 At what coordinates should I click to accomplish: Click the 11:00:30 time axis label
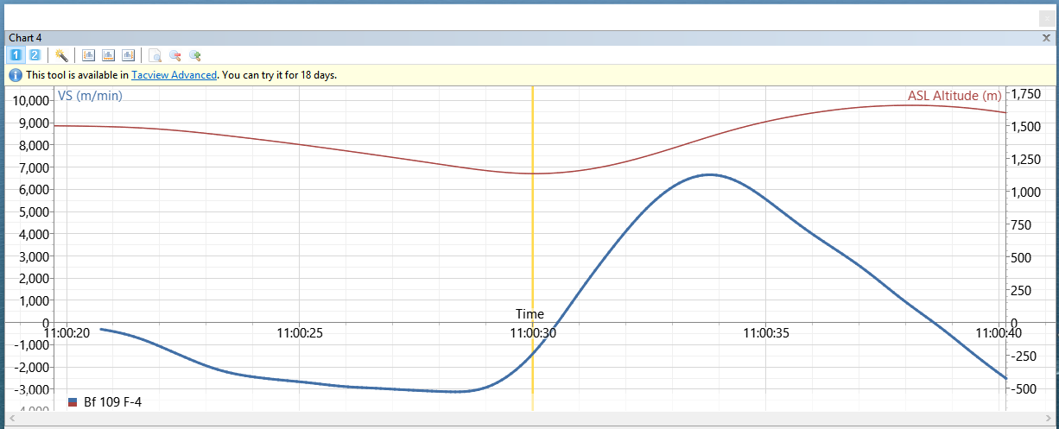pos(532,331)
